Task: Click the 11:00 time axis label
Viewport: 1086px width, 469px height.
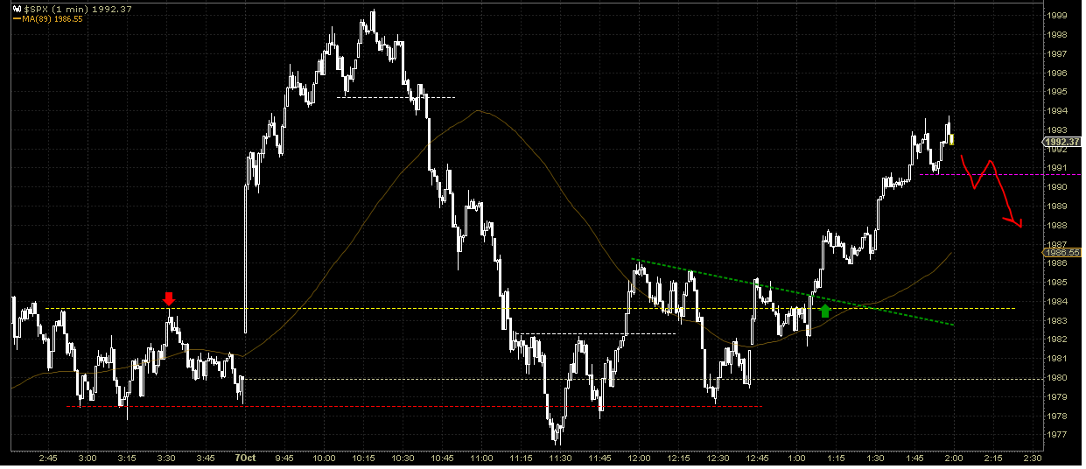Action: coord(481,458)
